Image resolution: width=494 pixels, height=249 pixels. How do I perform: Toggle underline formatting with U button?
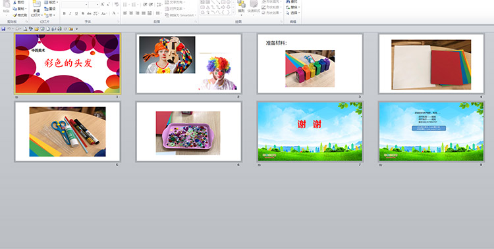pos(76,14)
